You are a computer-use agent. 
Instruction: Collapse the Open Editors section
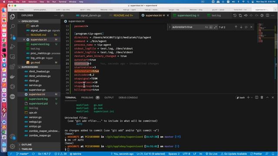coord(30,21)
